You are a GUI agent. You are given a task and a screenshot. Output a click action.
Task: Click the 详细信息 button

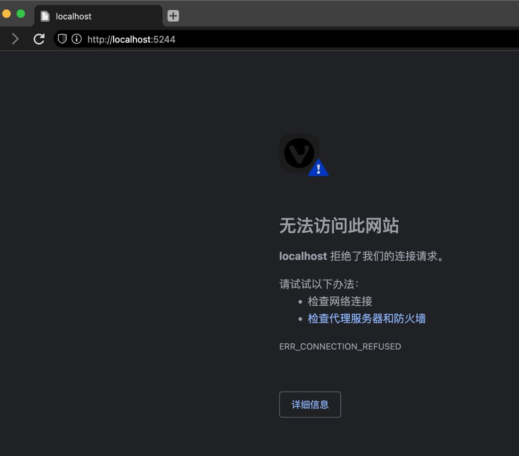(310, 404)
